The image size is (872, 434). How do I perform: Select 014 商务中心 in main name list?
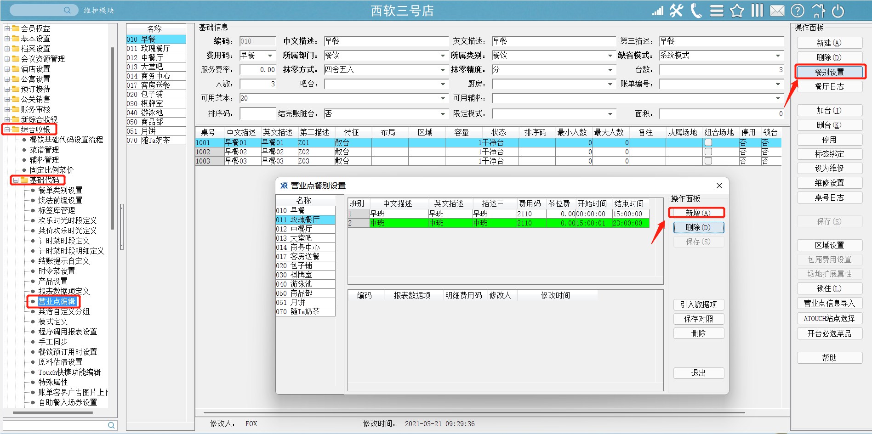click(x=156, y=76)
